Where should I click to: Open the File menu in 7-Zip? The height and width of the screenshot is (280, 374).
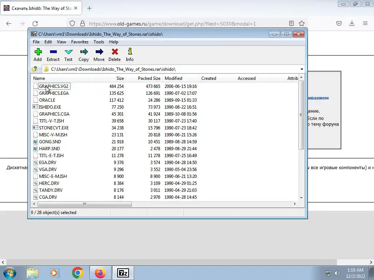(x=36, y=42)
